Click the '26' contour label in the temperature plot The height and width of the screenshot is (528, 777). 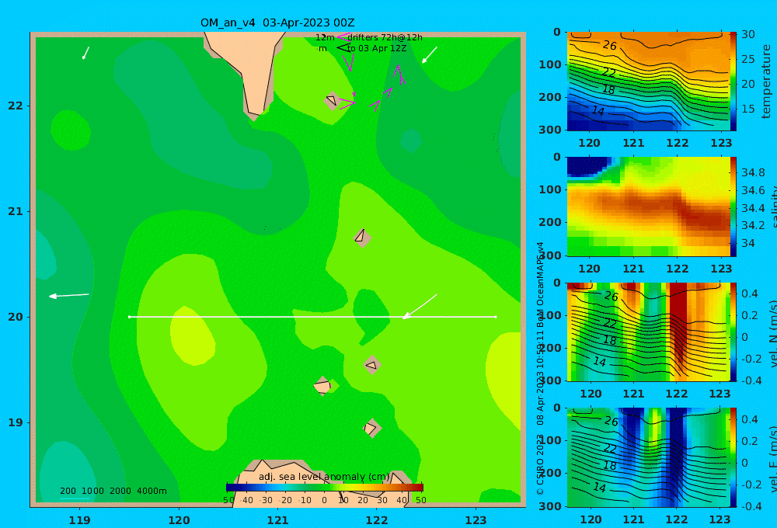pyautogui.click(x=610, y=45)
